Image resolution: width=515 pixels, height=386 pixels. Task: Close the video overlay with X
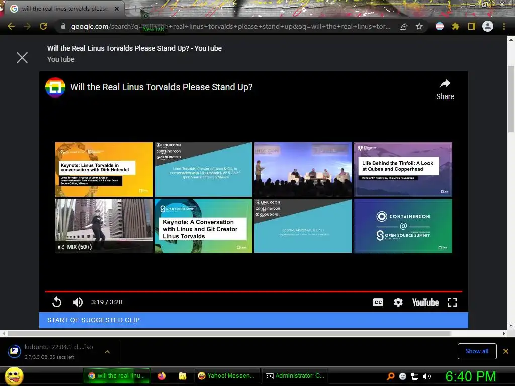click(22, 58)
